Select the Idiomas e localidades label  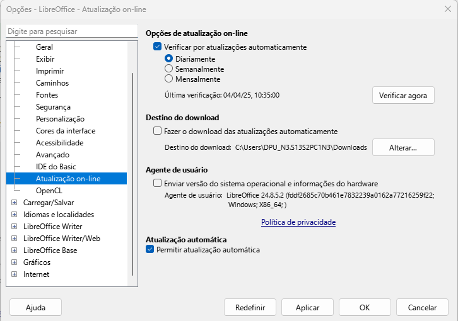tap(59, 214)
